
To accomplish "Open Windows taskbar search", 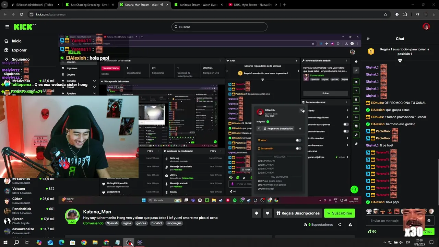I will (x=16, y=243).
